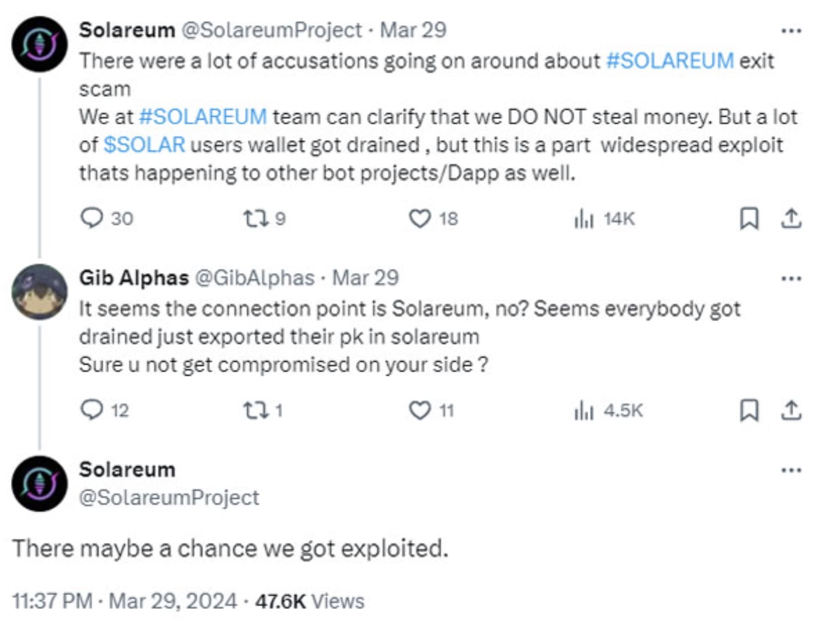The height and width of the screenshot is (621, 823).
Task: Open more options on Gib Alphas' reply
Action: (x=792, y=279)
